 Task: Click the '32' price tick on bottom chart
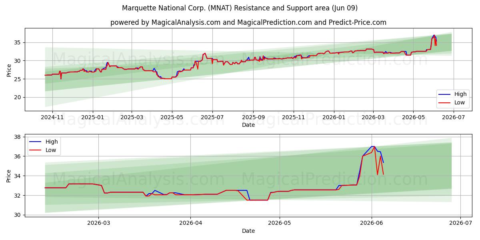coord(18,196)
